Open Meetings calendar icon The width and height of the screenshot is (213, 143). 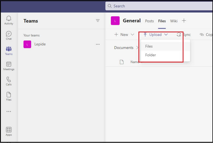click(9, 66)
